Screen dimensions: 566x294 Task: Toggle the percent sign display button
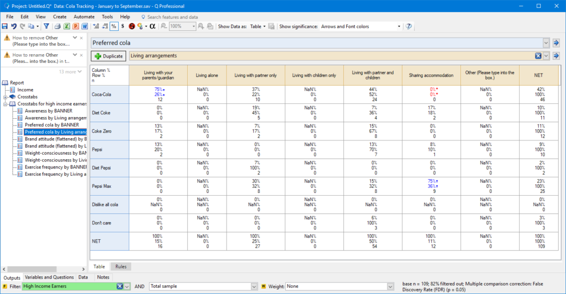[x=114, y=27]
